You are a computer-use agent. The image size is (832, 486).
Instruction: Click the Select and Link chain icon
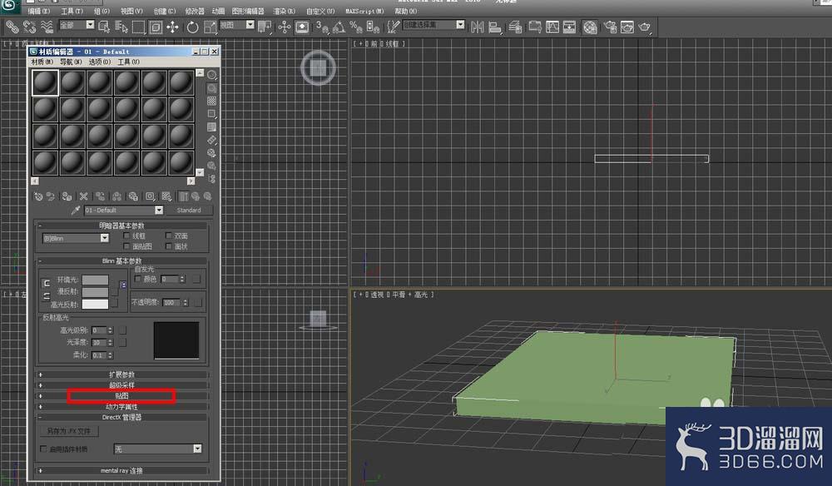[12, 27]
